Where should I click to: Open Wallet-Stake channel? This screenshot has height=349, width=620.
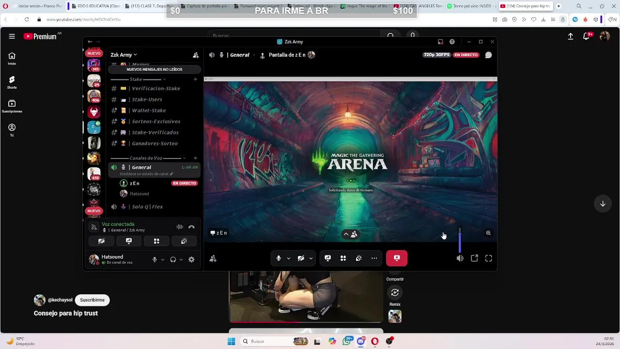point(154,111)
